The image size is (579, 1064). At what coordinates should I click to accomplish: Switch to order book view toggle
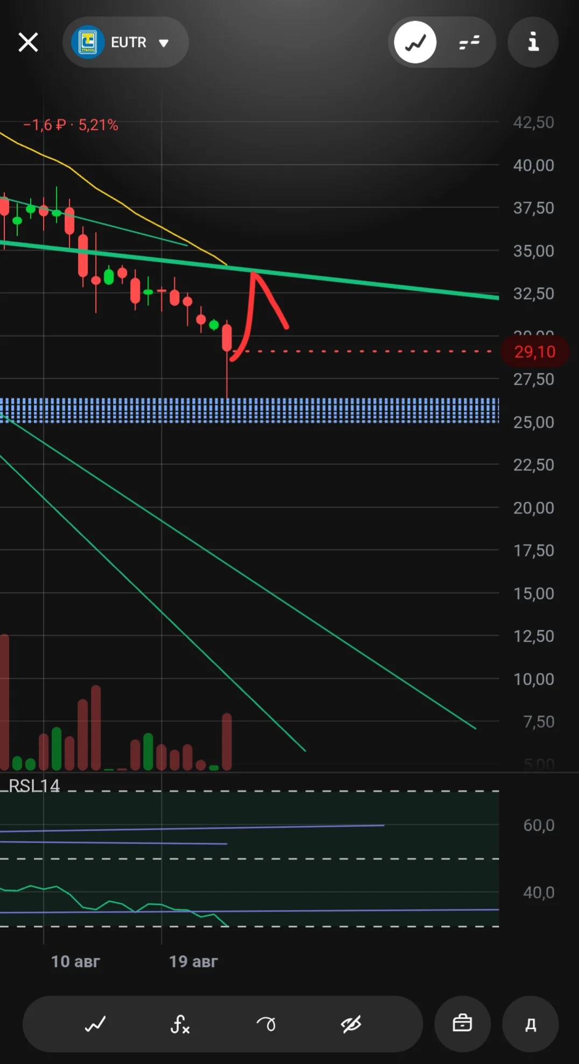click(469, 42)
